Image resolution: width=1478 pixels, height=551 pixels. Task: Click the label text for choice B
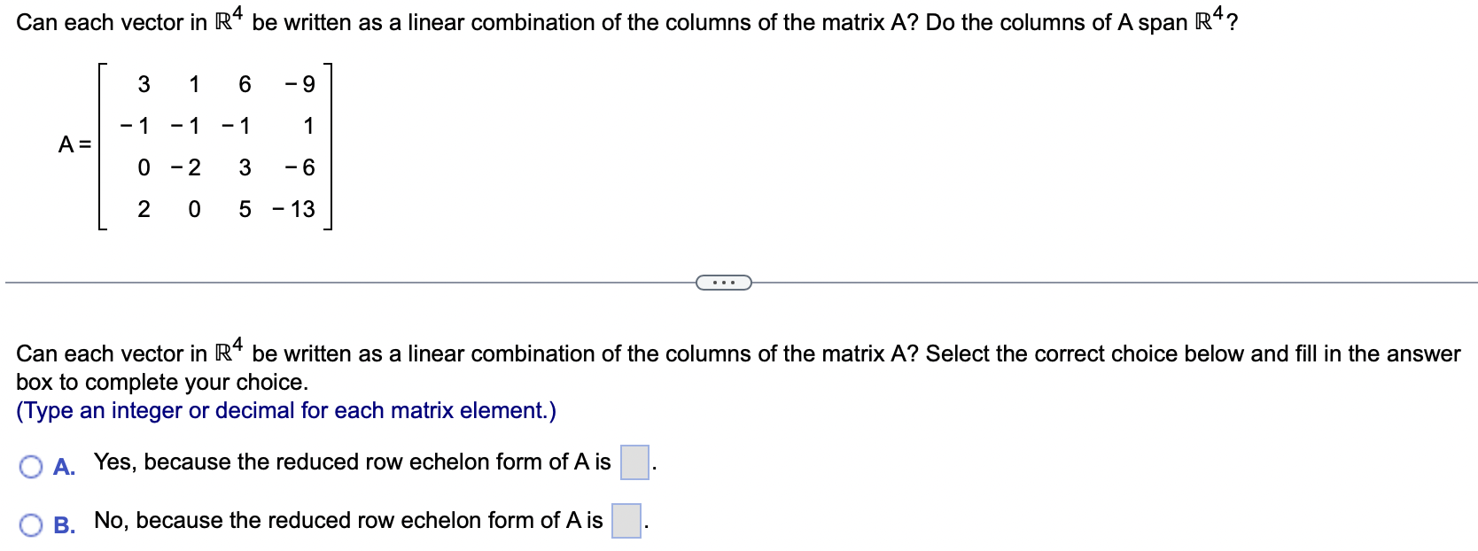tap(352, 521)
